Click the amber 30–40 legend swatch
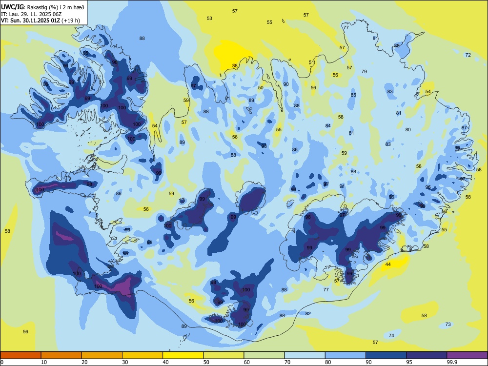The image size is (488, 366). click(142, 355)
